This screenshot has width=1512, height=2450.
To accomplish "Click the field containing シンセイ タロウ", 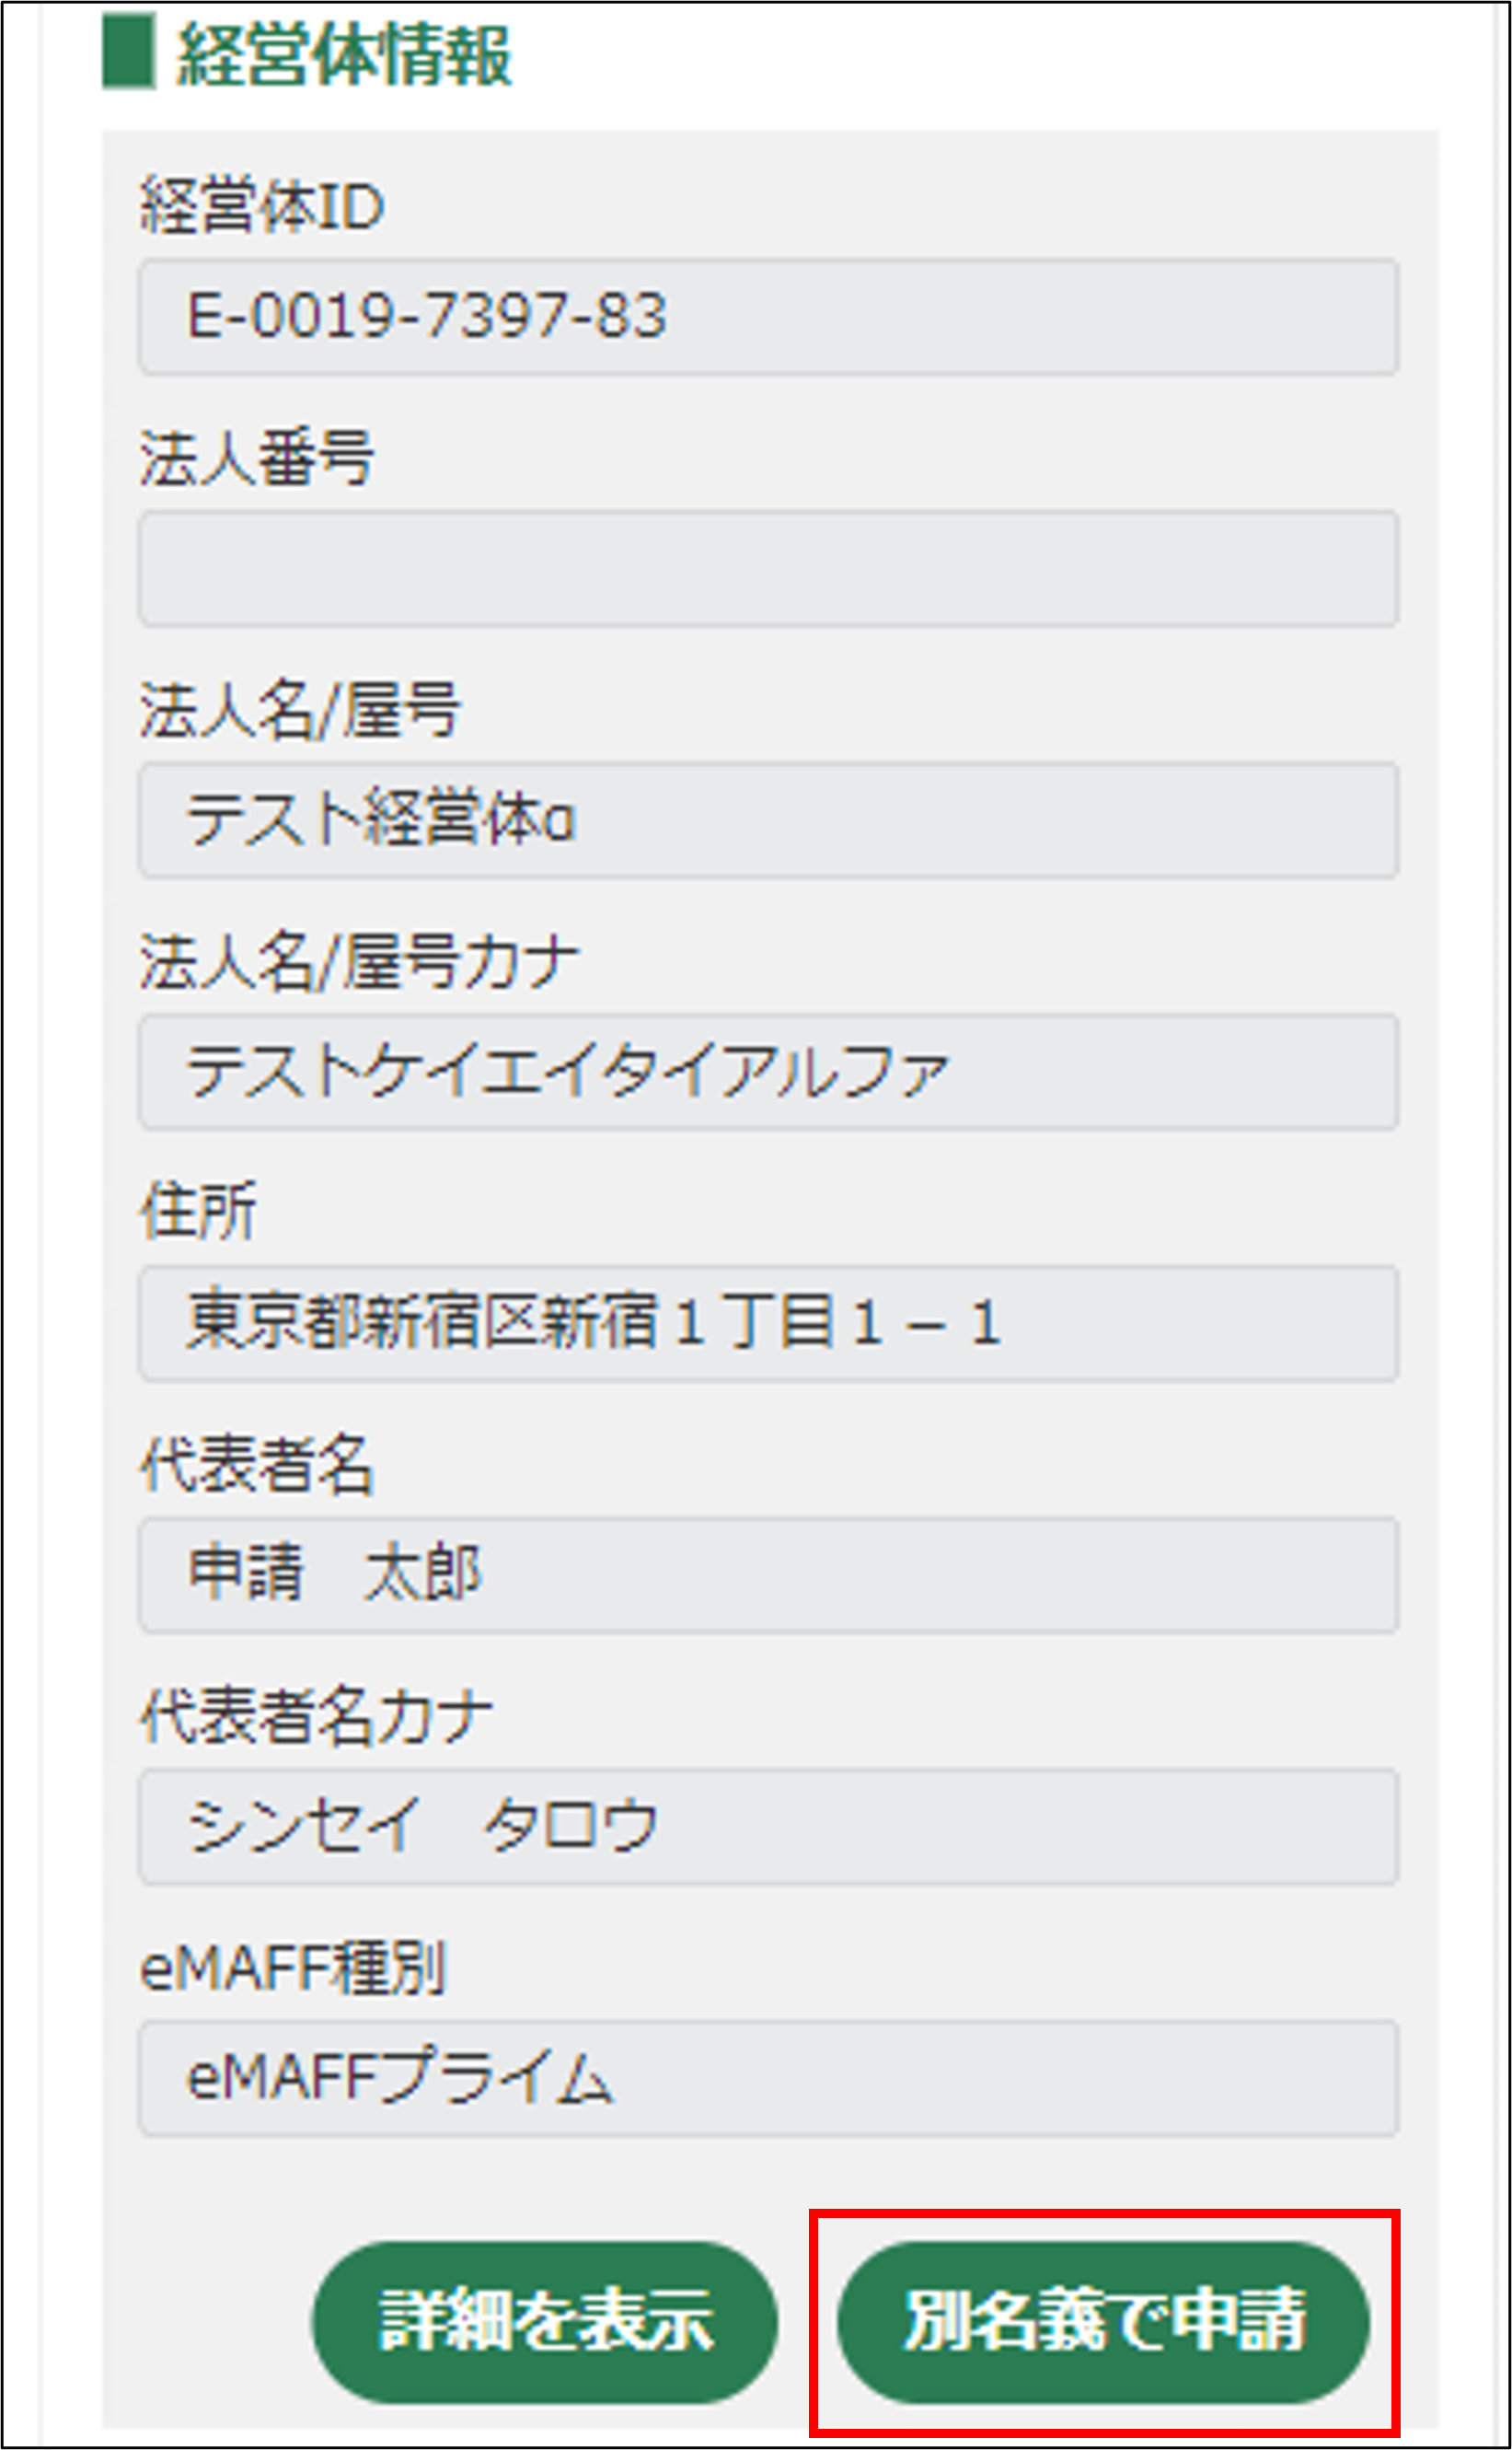I will click(767, 1826).
